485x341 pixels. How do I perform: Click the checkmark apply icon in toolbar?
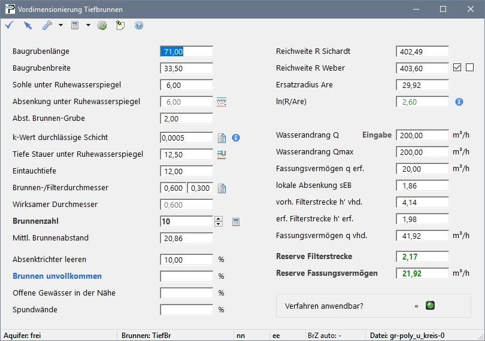pyautogui.click(x=9, y=25)
